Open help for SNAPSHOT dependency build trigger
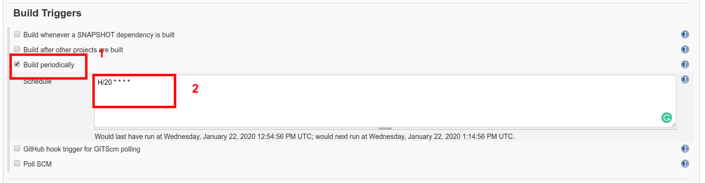 tap(685, 34)
